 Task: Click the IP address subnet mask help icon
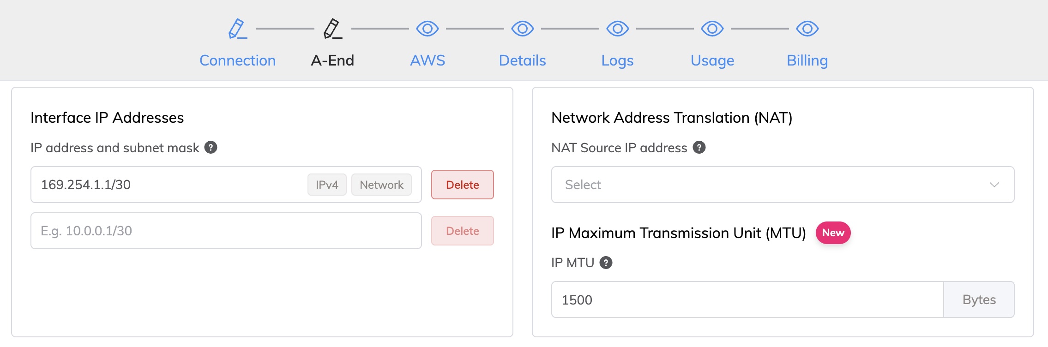(211, 148)
